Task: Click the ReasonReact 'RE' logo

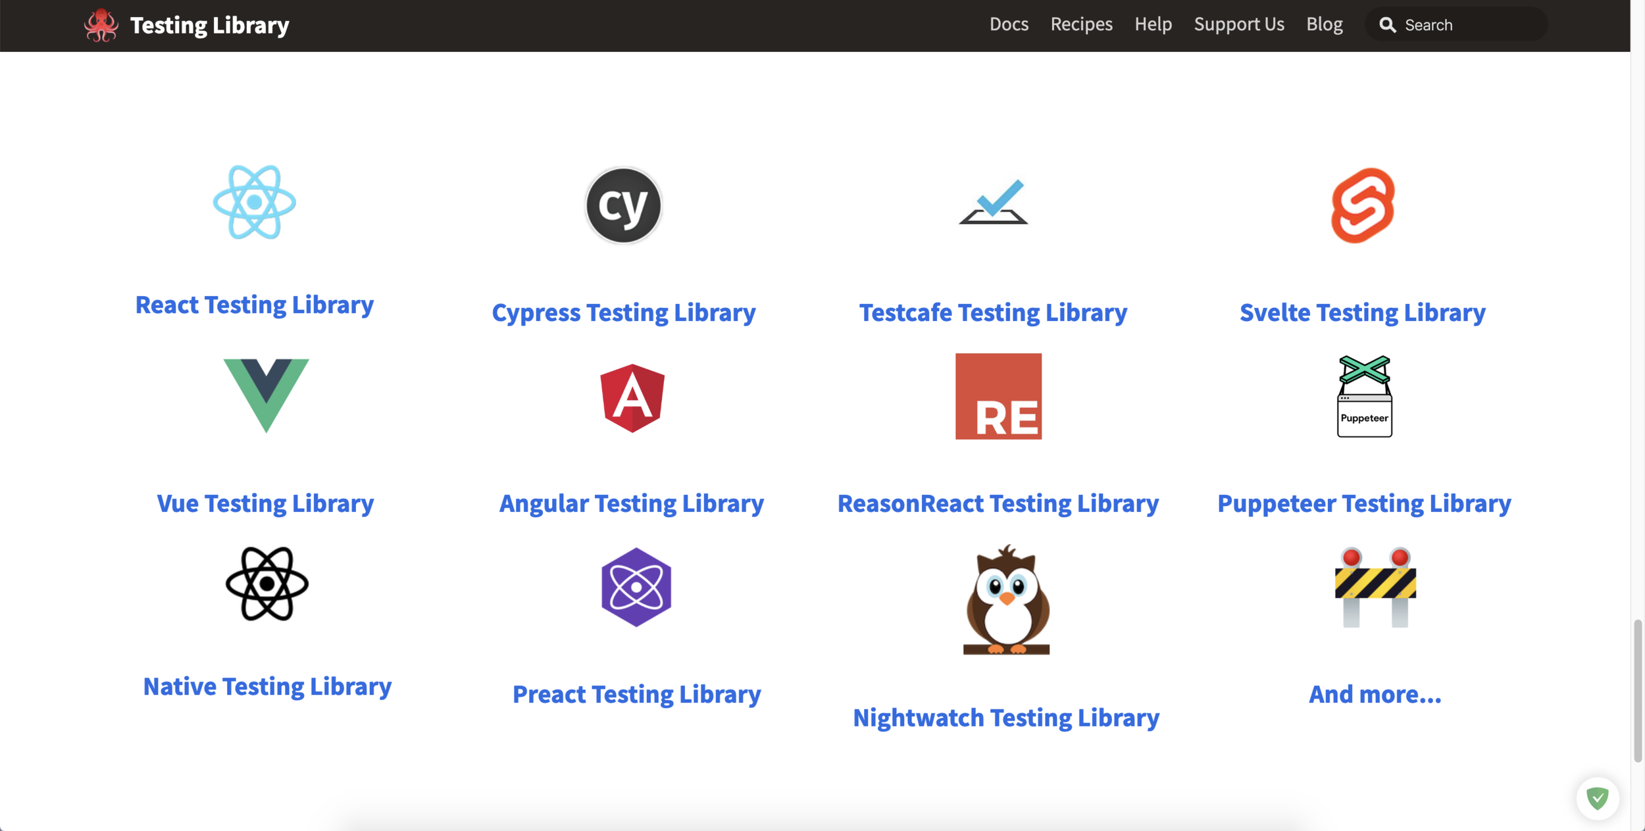Action: (x=998, y=396)
